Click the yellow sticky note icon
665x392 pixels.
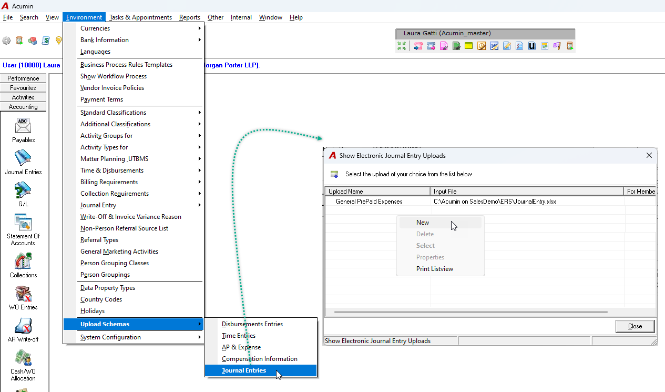pos(468,46)
